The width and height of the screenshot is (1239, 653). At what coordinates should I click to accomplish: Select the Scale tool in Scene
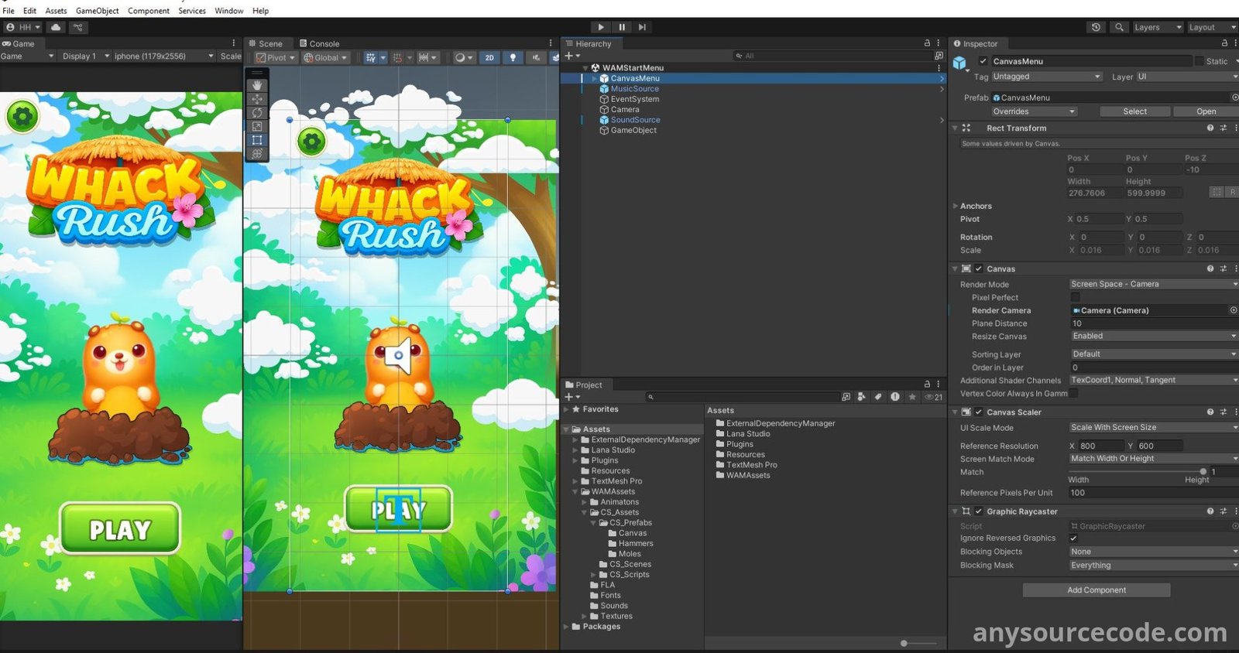[257, 126]
